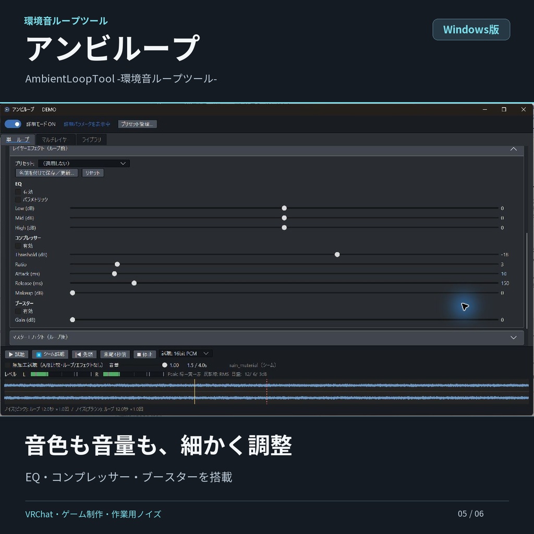
Task: Click the red dotted seam marker in waveform
Action: pyautogui.click(x=266, y=392)
